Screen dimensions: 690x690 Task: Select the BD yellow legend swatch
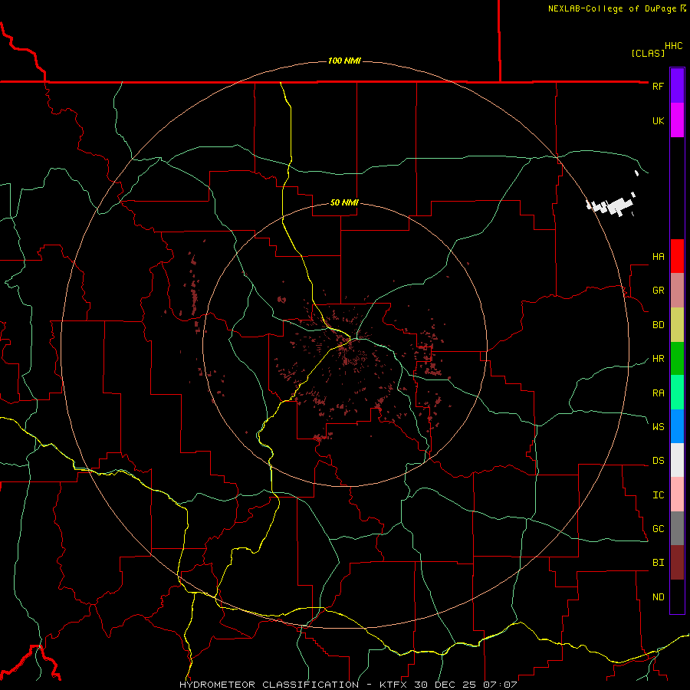click(x=677, y=325)
